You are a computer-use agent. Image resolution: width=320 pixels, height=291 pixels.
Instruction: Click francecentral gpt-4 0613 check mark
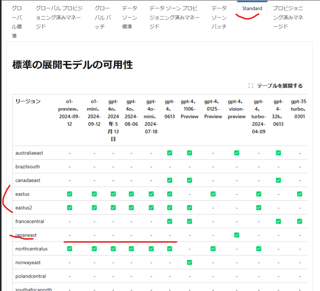point(170,221)
